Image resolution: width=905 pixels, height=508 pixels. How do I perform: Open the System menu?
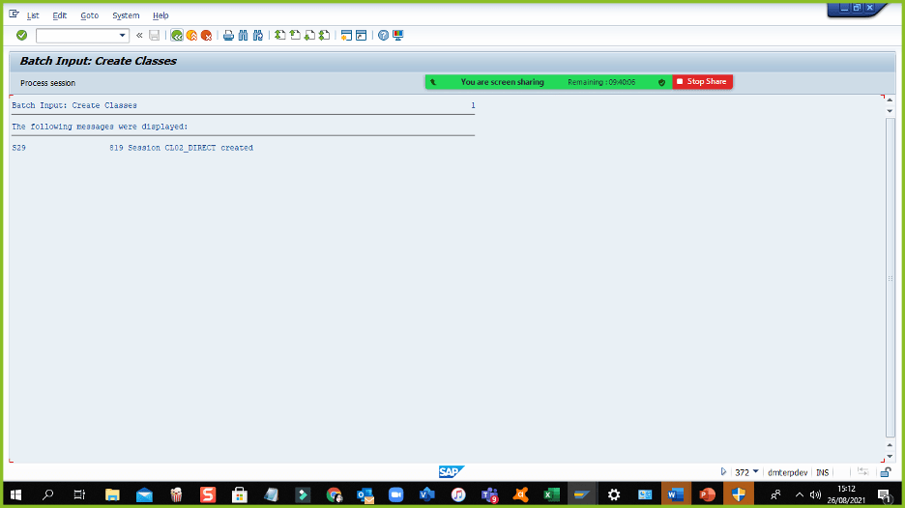126,15
